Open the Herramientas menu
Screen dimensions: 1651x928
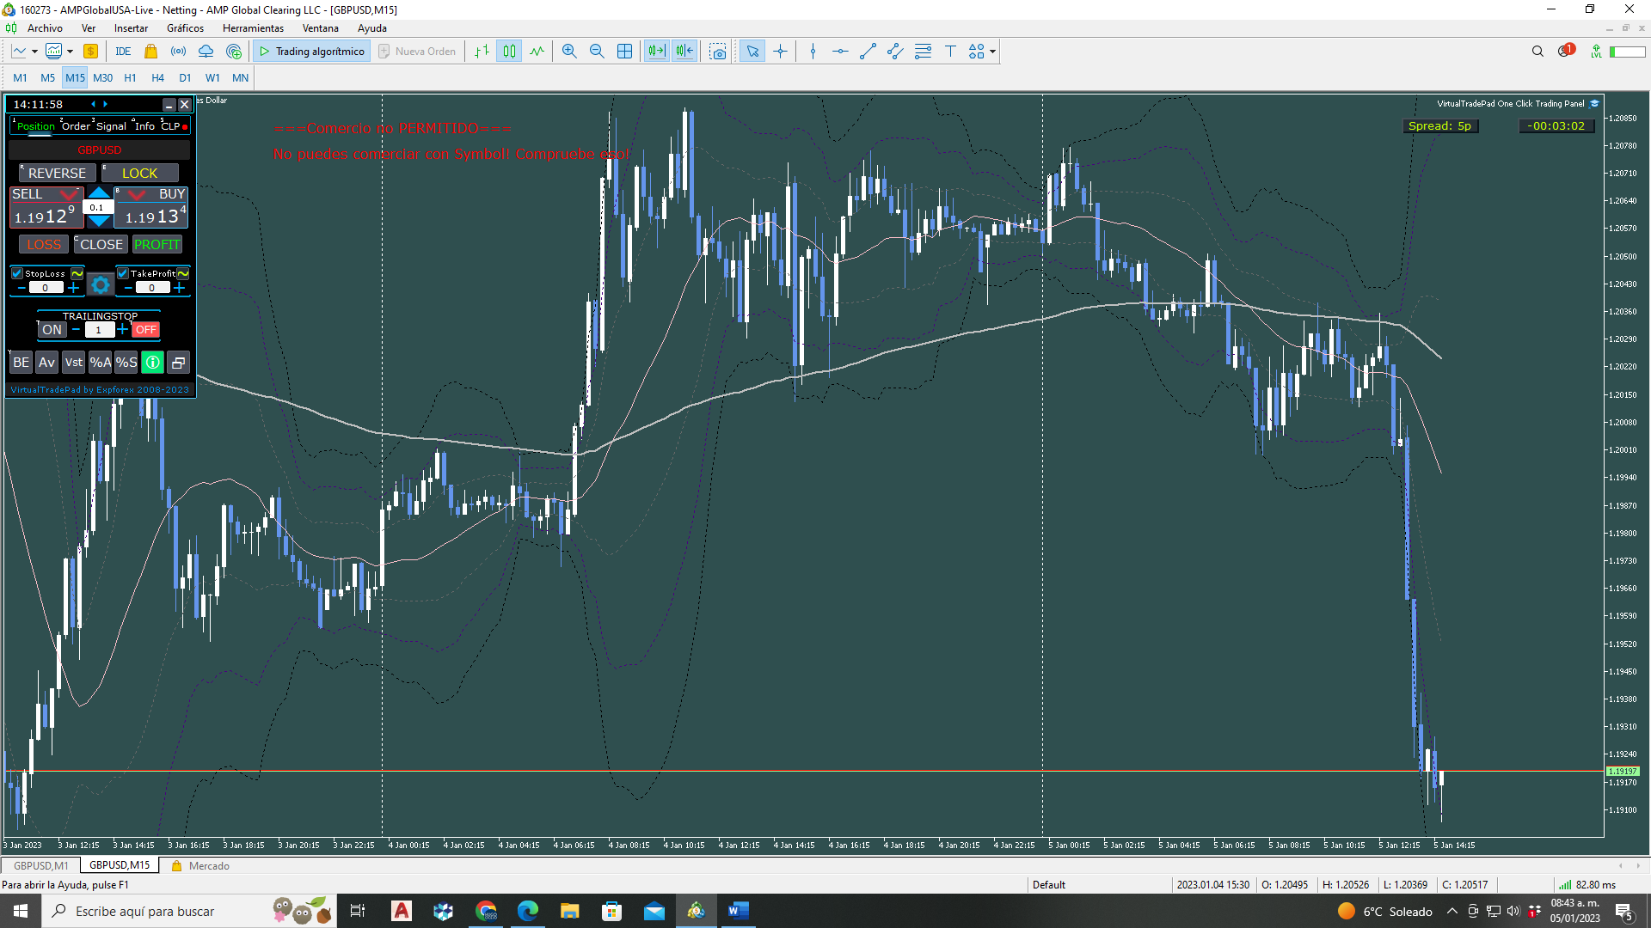tap(253, 28)
